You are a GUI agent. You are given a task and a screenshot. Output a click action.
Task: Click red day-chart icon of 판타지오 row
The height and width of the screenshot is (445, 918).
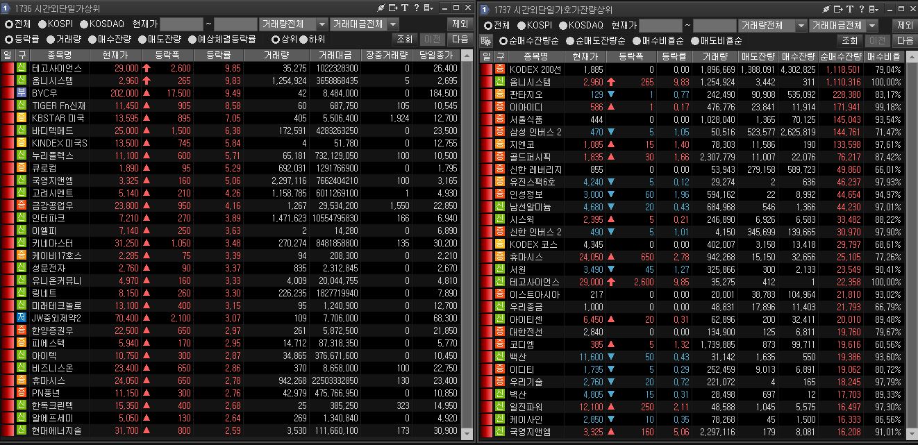coord(486,94)
